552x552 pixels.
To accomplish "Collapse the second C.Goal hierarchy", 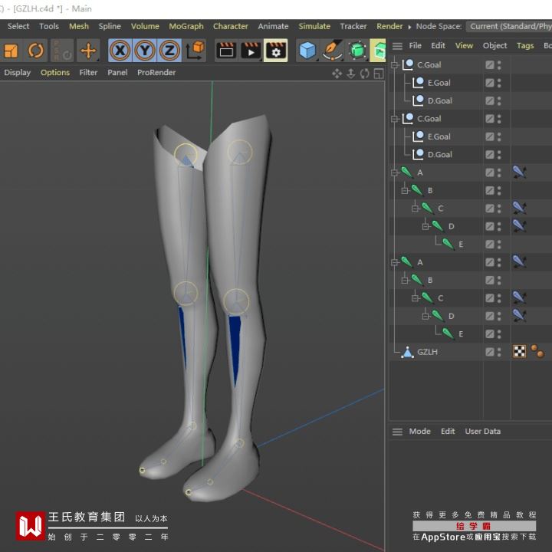I will [395, 119].
